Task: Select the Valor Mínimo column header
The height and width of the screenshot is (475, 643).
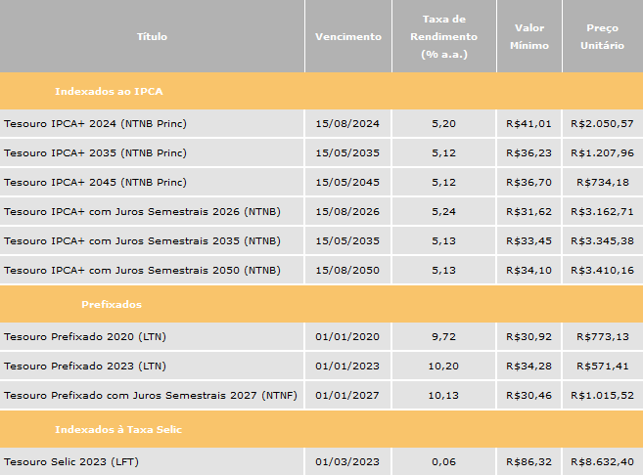Action: (529, 36)
